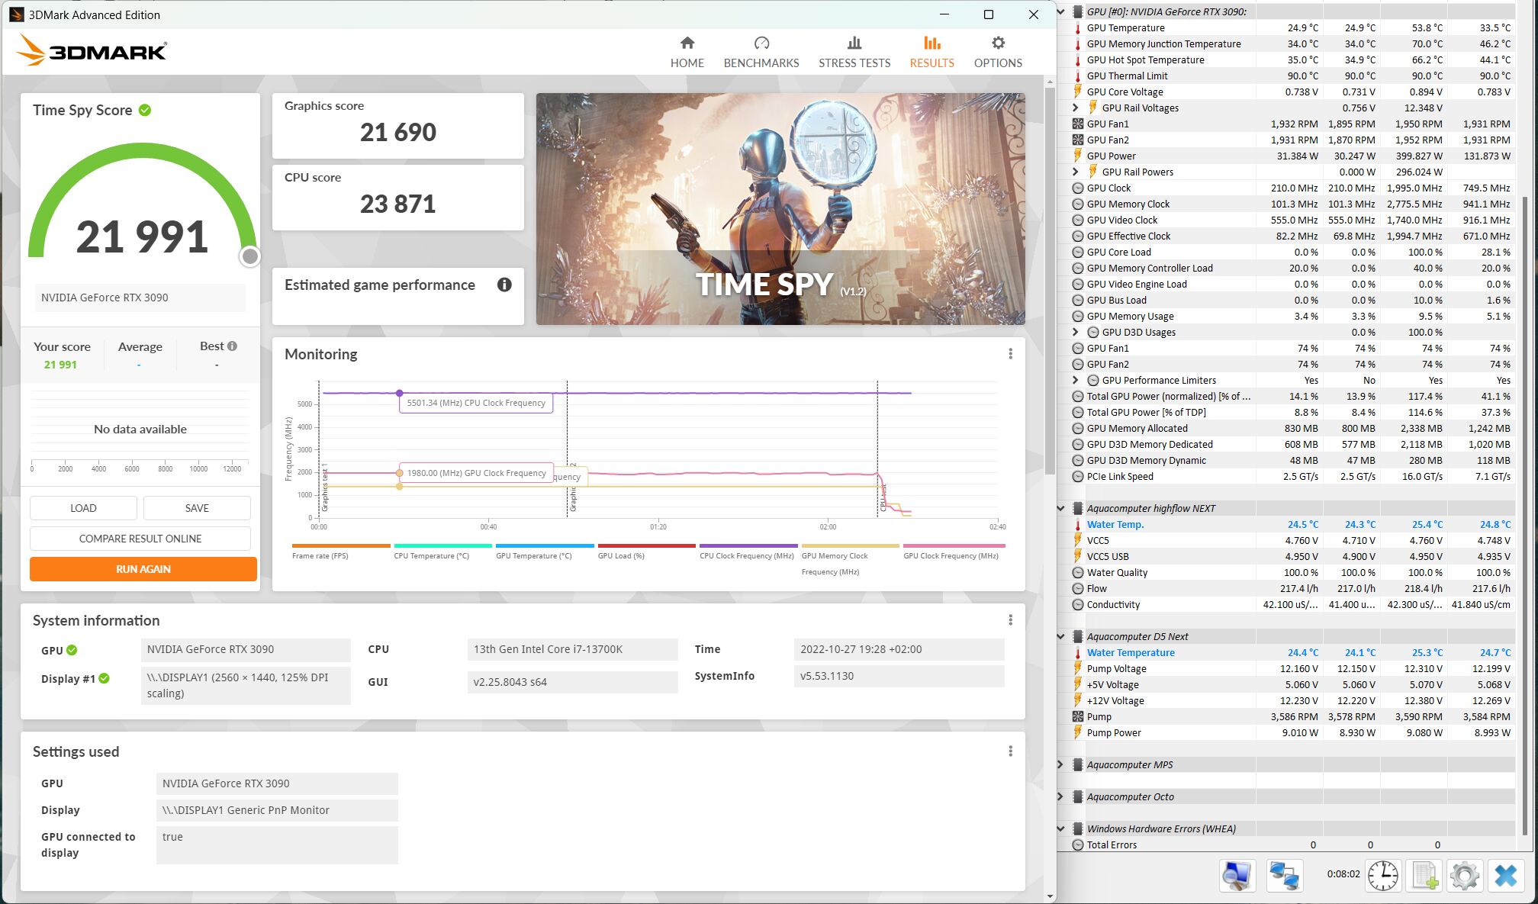Image resolution: width=1538 pixels, height=904 pixels.
Task: Click the HWiNFO clock reset icon
Action: 1382,875
